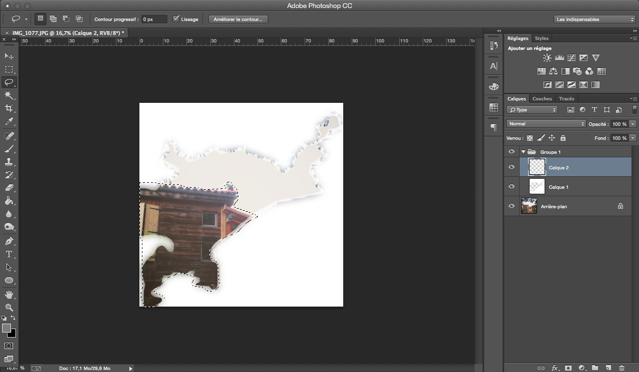
Task: Select the Magic Wand tool
Action: [9, 95]
